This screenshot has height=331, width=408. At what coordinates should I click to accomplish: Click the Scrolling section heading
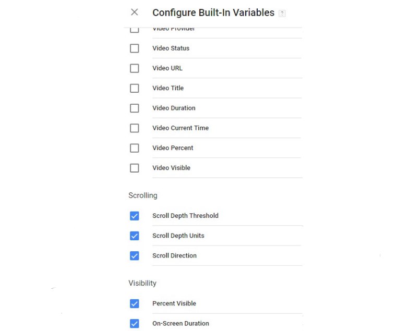tap(143, 195)
